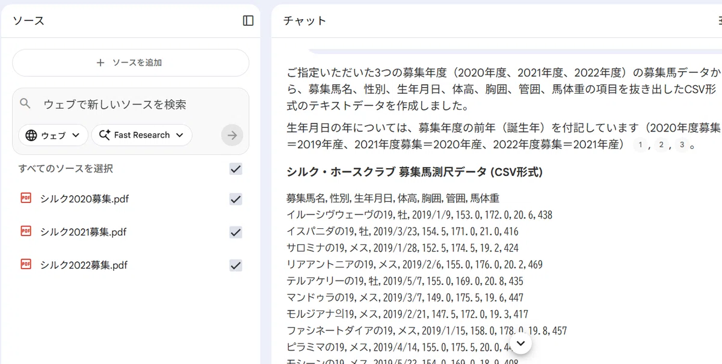This screenshot has width=722, height=364.
Task: Click the scroll-to-bottom chevron button
Action: (521, 344)
